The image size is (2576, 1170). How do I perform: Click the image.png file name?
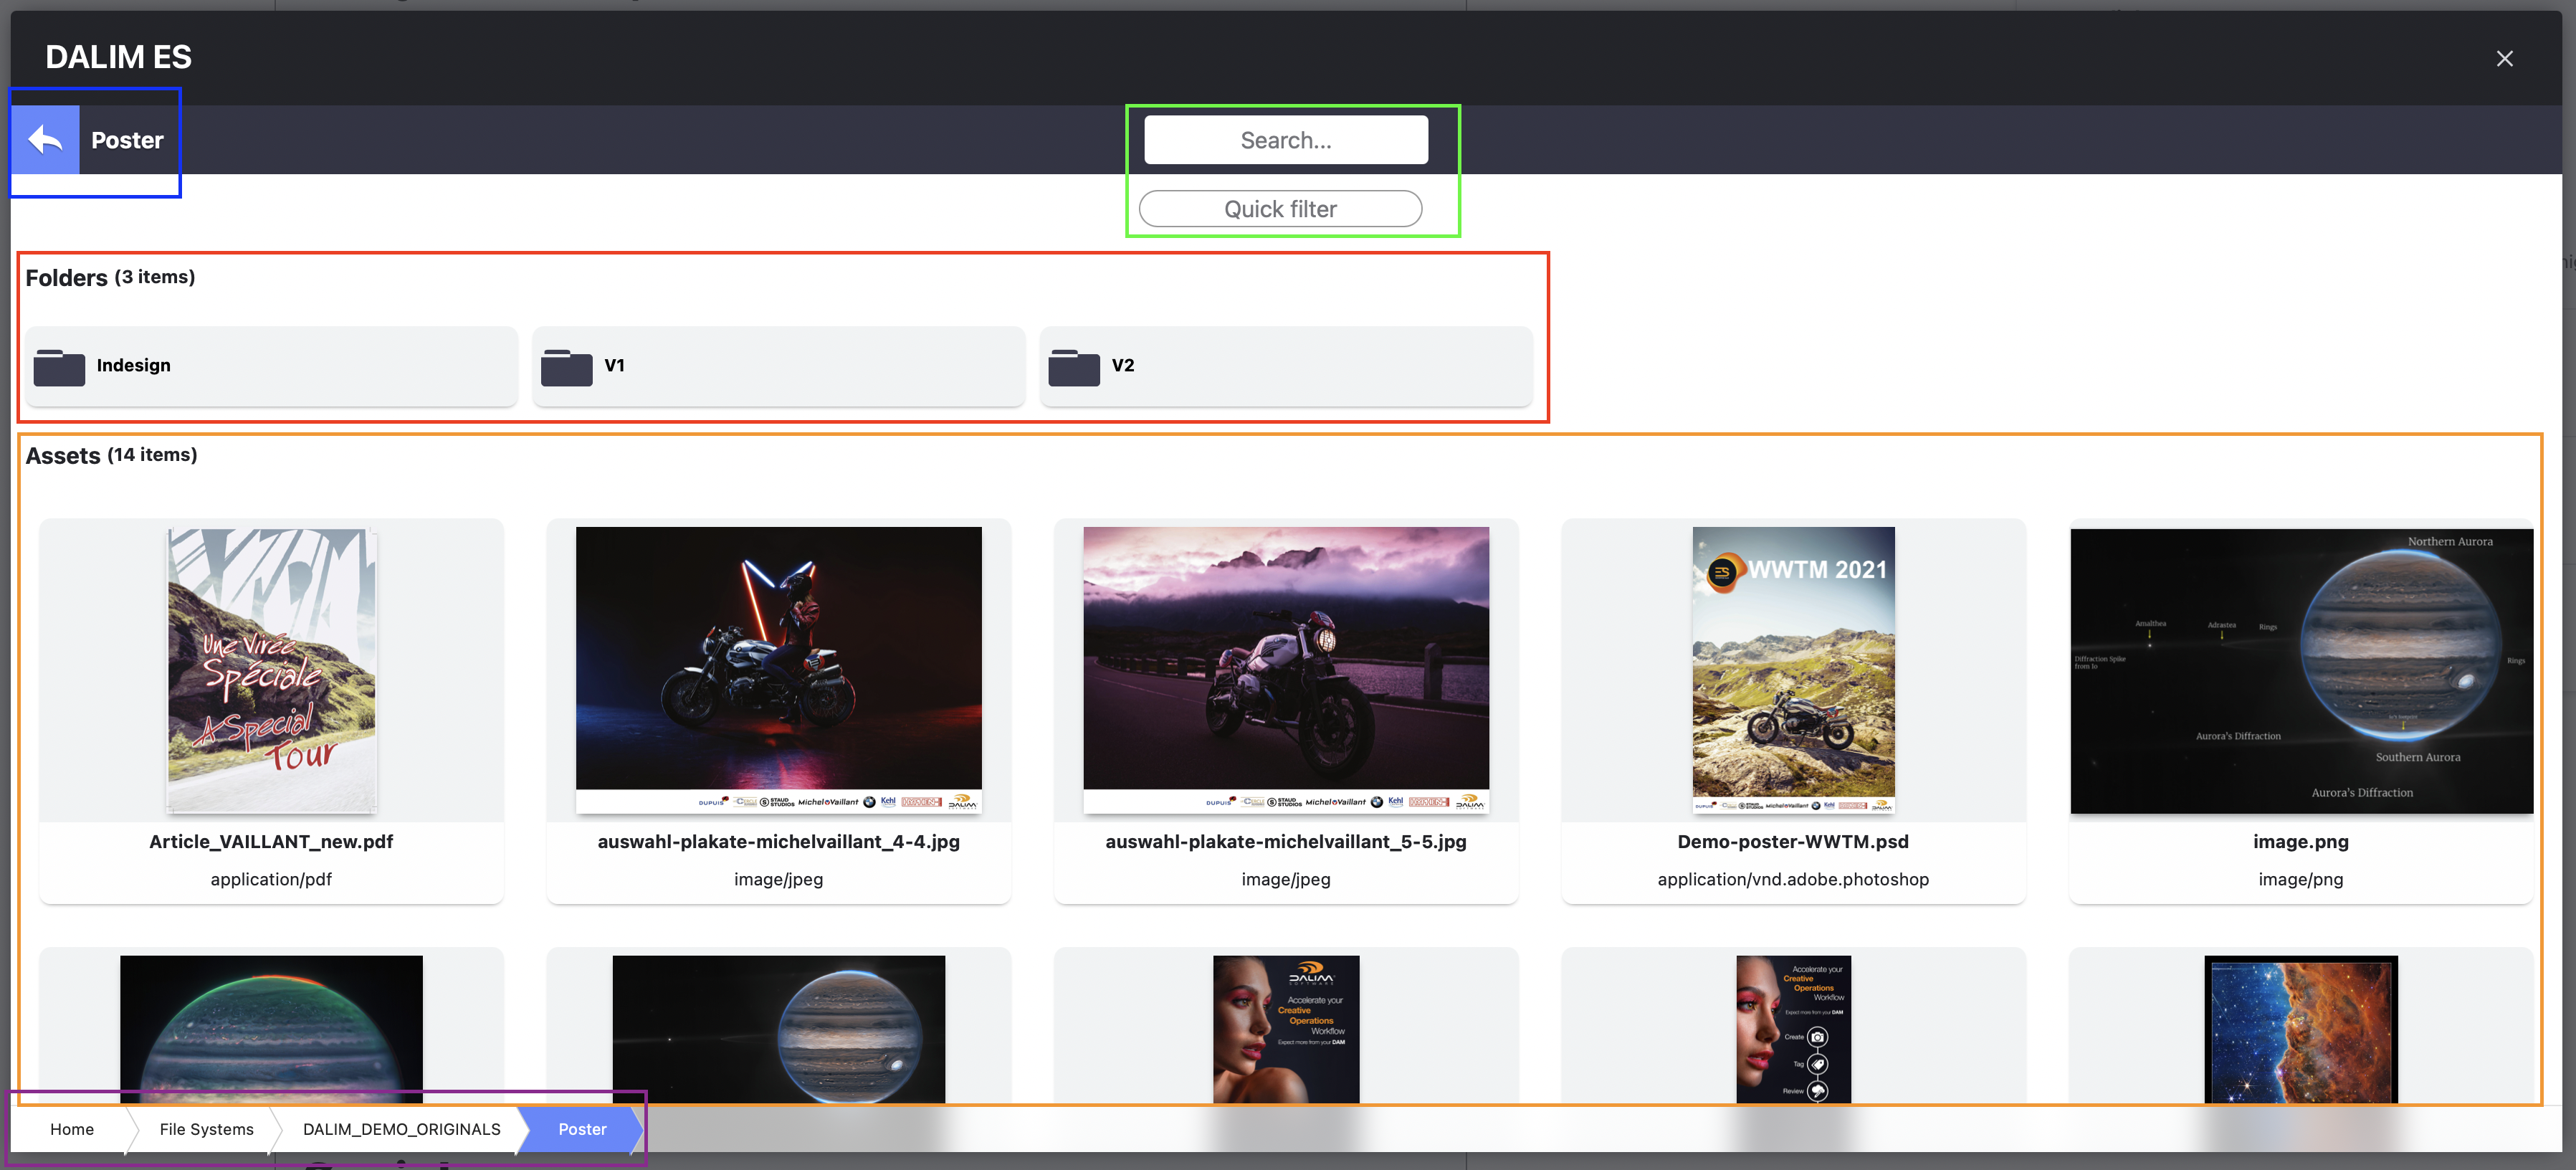(2301, 842)
